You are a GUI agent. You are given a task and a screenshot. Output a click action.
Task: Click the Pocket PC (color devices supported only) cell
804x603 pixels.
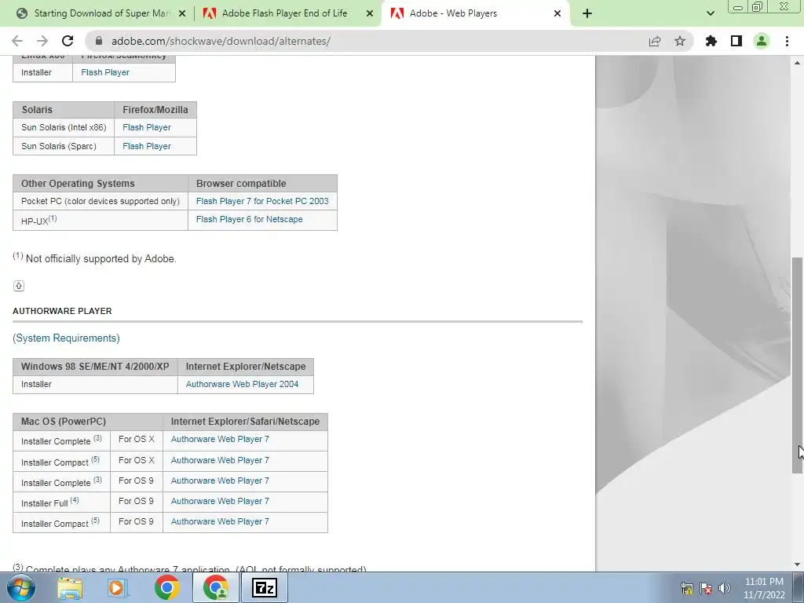tap(100, 201)
